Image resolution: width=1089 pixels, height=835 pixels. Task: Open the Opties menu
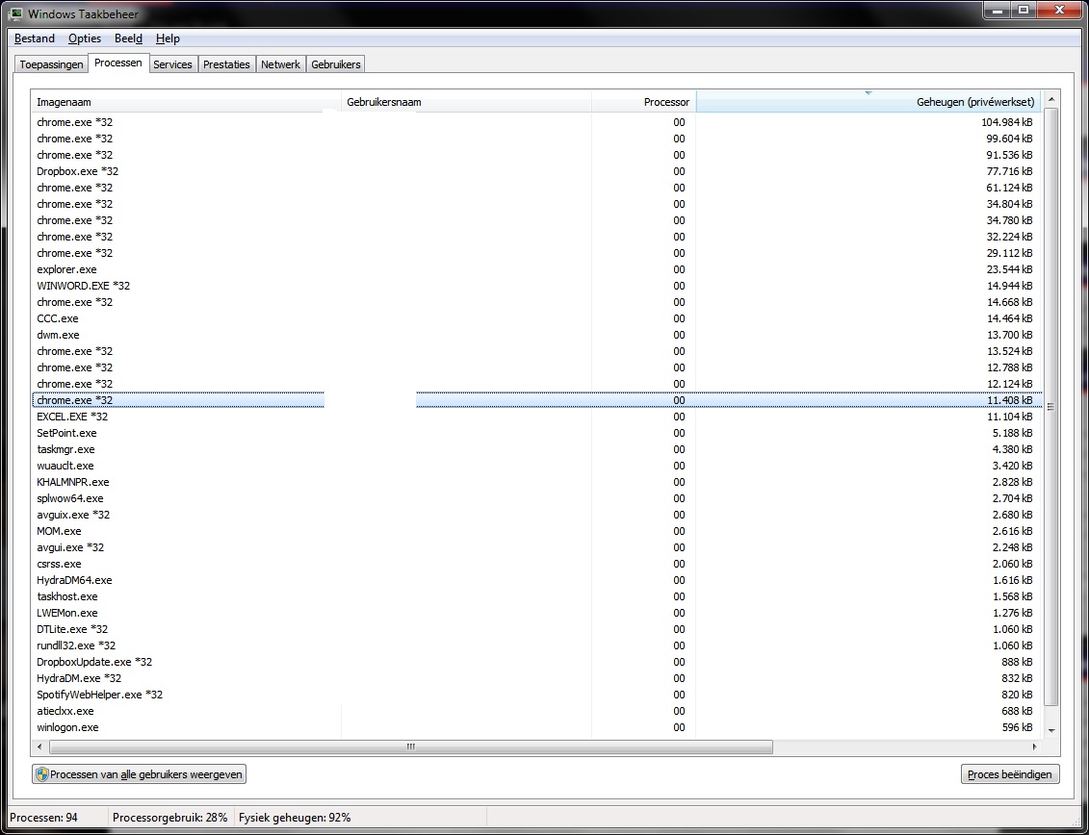coord(85,38)
